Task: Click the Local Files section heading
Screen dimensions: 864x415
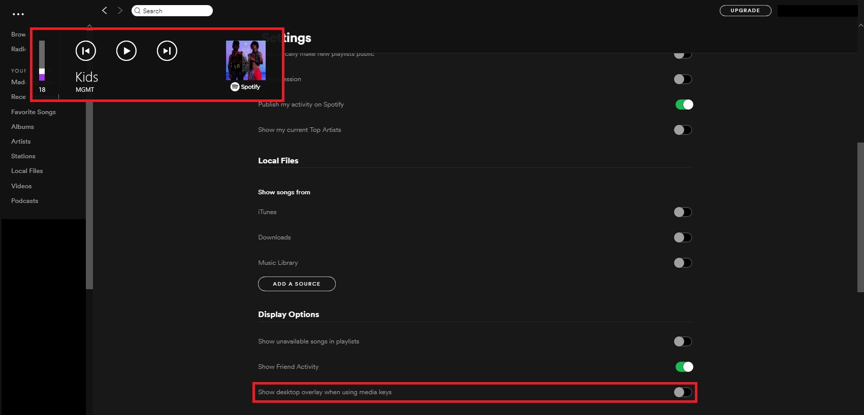Action: point(278,161)
